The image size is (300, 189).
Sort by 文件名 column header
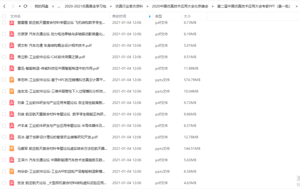(x=15, y=16)
